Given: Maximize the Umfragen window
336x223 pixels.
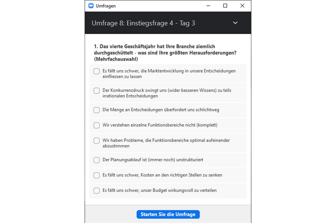Looking at the screenshot, I should (225, 6).
